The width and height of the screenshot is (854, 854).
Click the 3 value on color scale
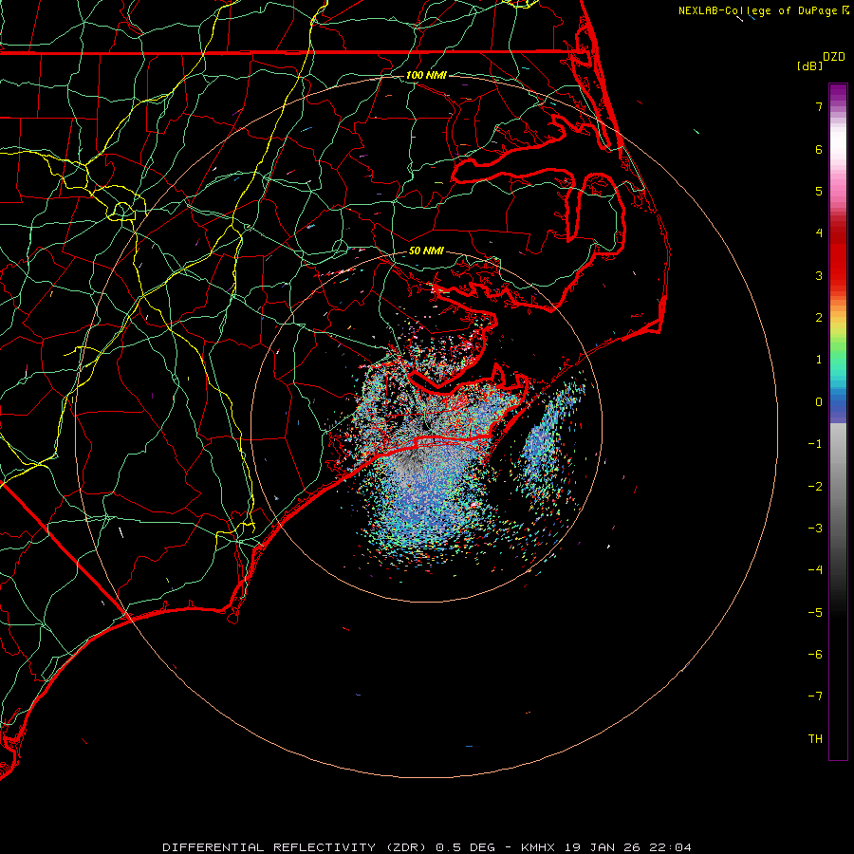click(x=819, y=275)
